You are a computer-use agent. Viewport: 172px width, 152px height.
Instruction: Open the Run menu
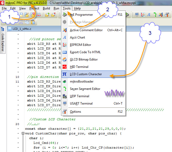[x=56, y=8]
